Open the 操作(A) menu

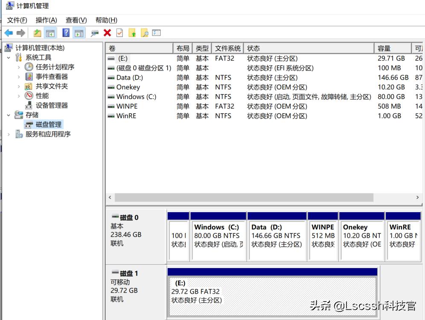(x=46, y=20)
